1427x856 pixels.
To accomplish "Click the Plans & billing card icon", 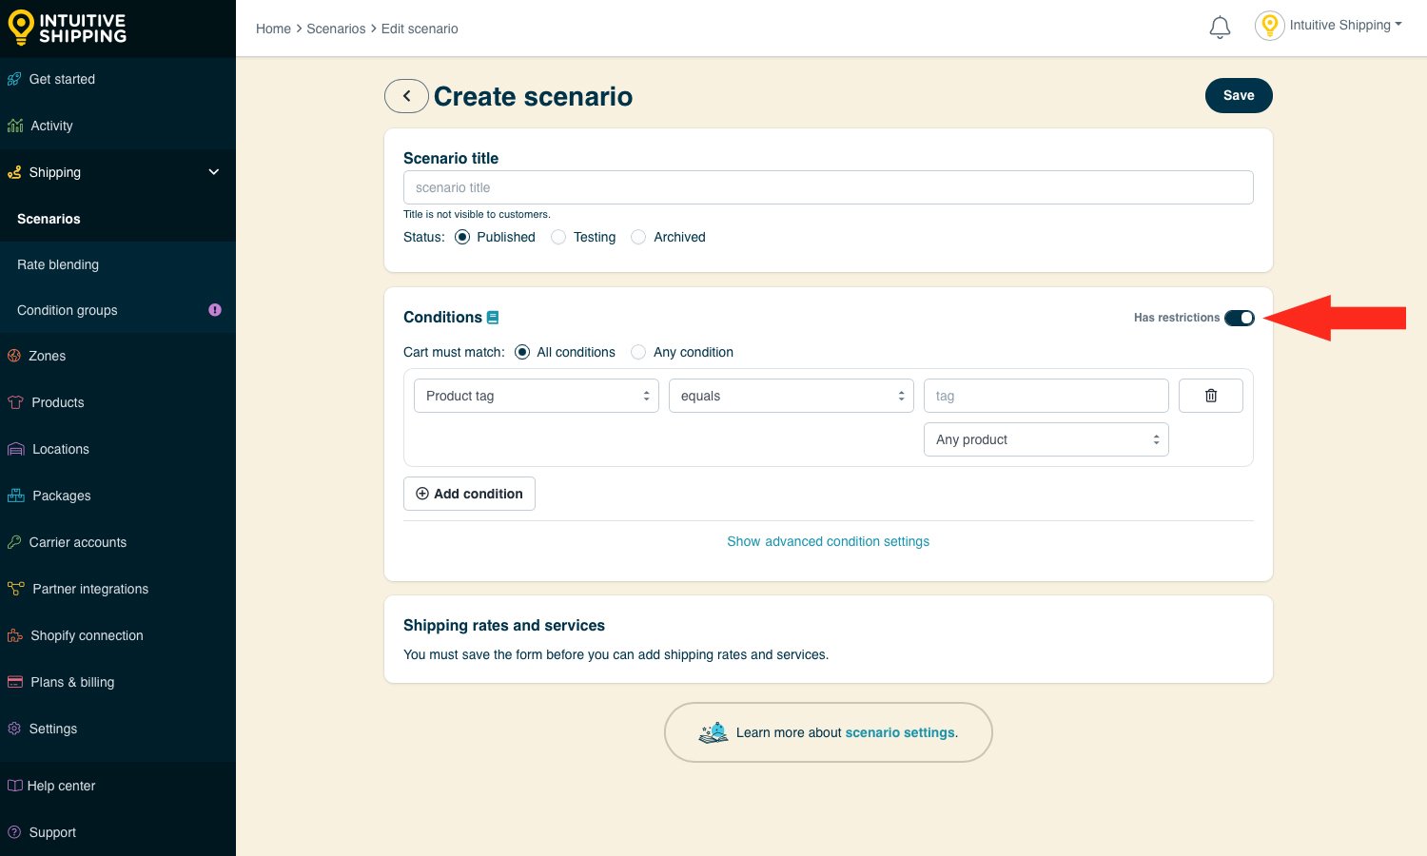I will [15, 682].
